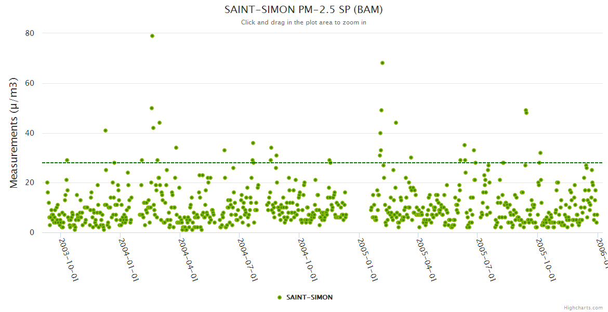Click the Measurements y-axis title
This screenshot has height=312, width=608.
click(15, 133)
